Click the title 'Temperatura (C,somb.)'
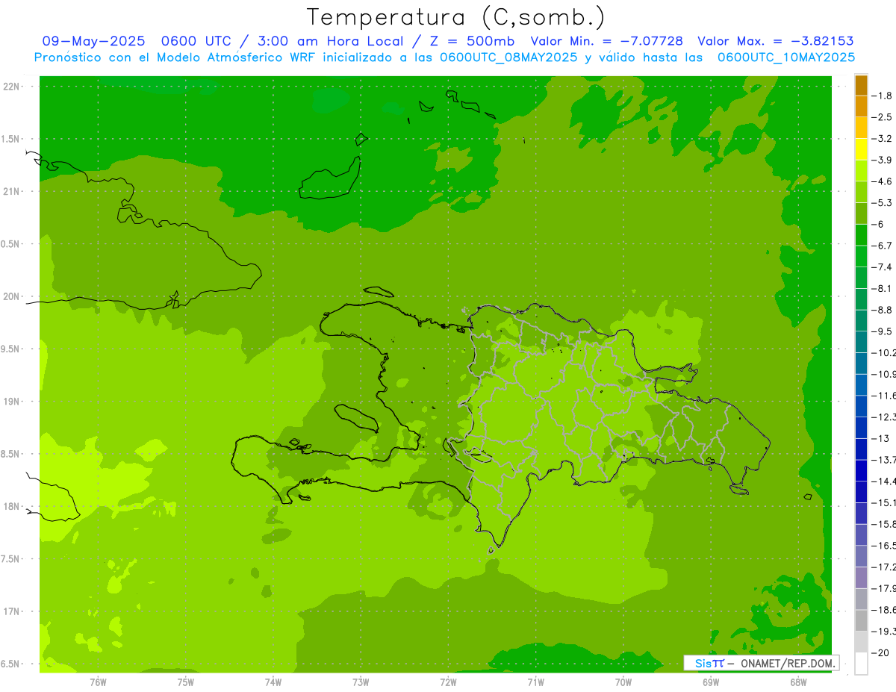 455,17
